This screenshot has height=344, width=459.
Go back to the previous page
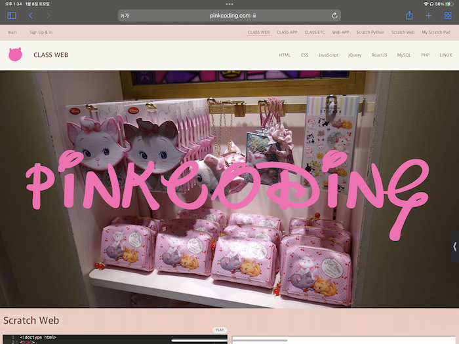click(x=31, y=16)
